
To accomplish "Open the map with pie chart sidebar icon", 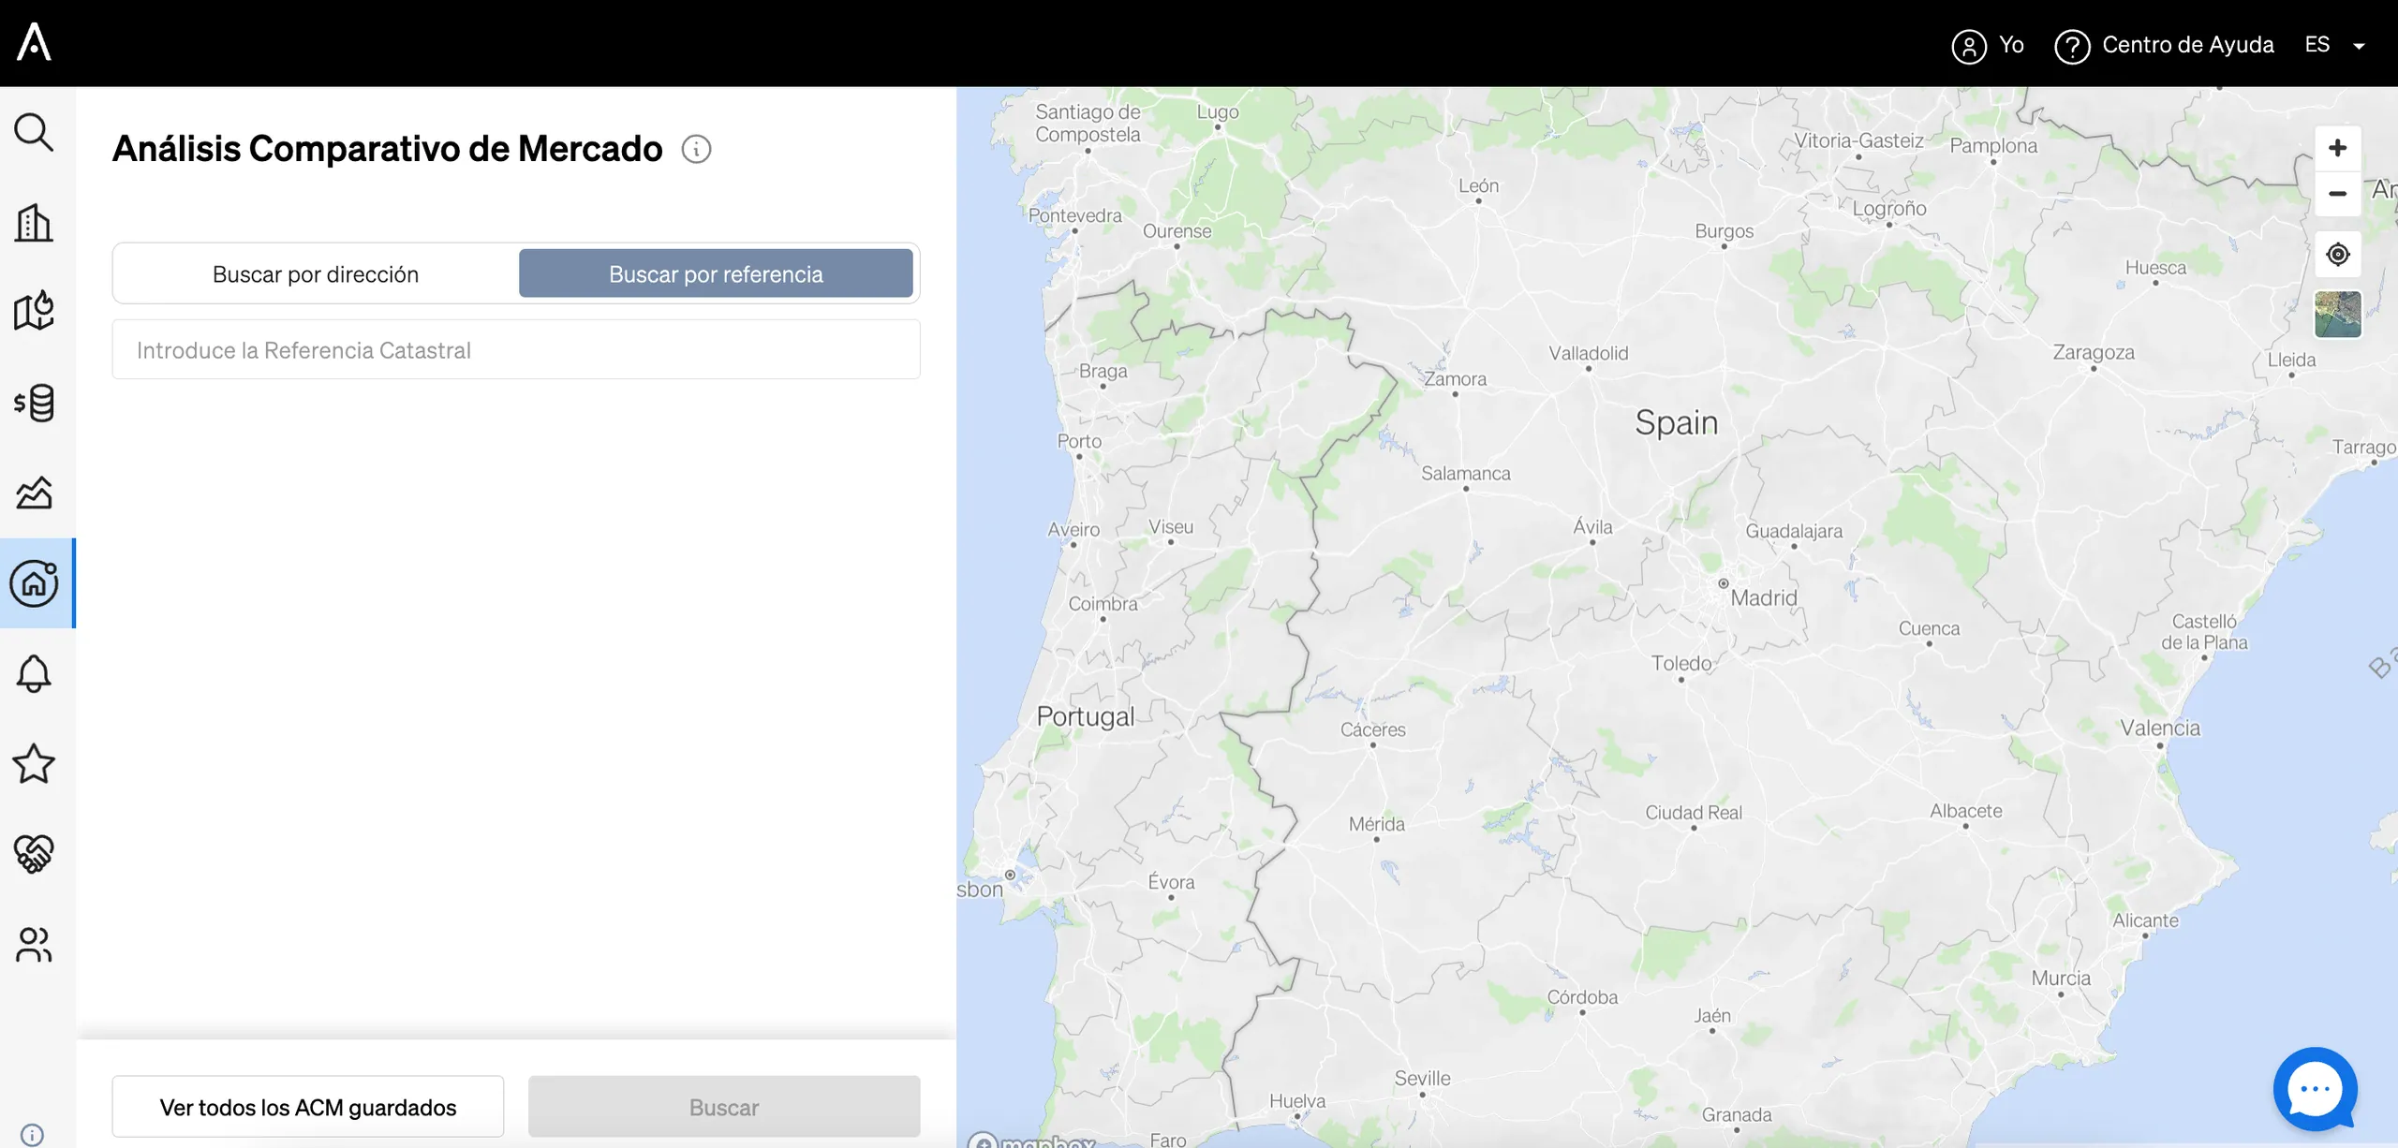I will 34,312.
